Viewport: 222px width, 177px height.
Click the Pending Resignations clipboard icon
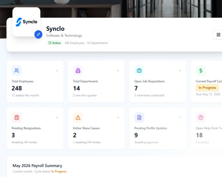click(x=17, y=117)
